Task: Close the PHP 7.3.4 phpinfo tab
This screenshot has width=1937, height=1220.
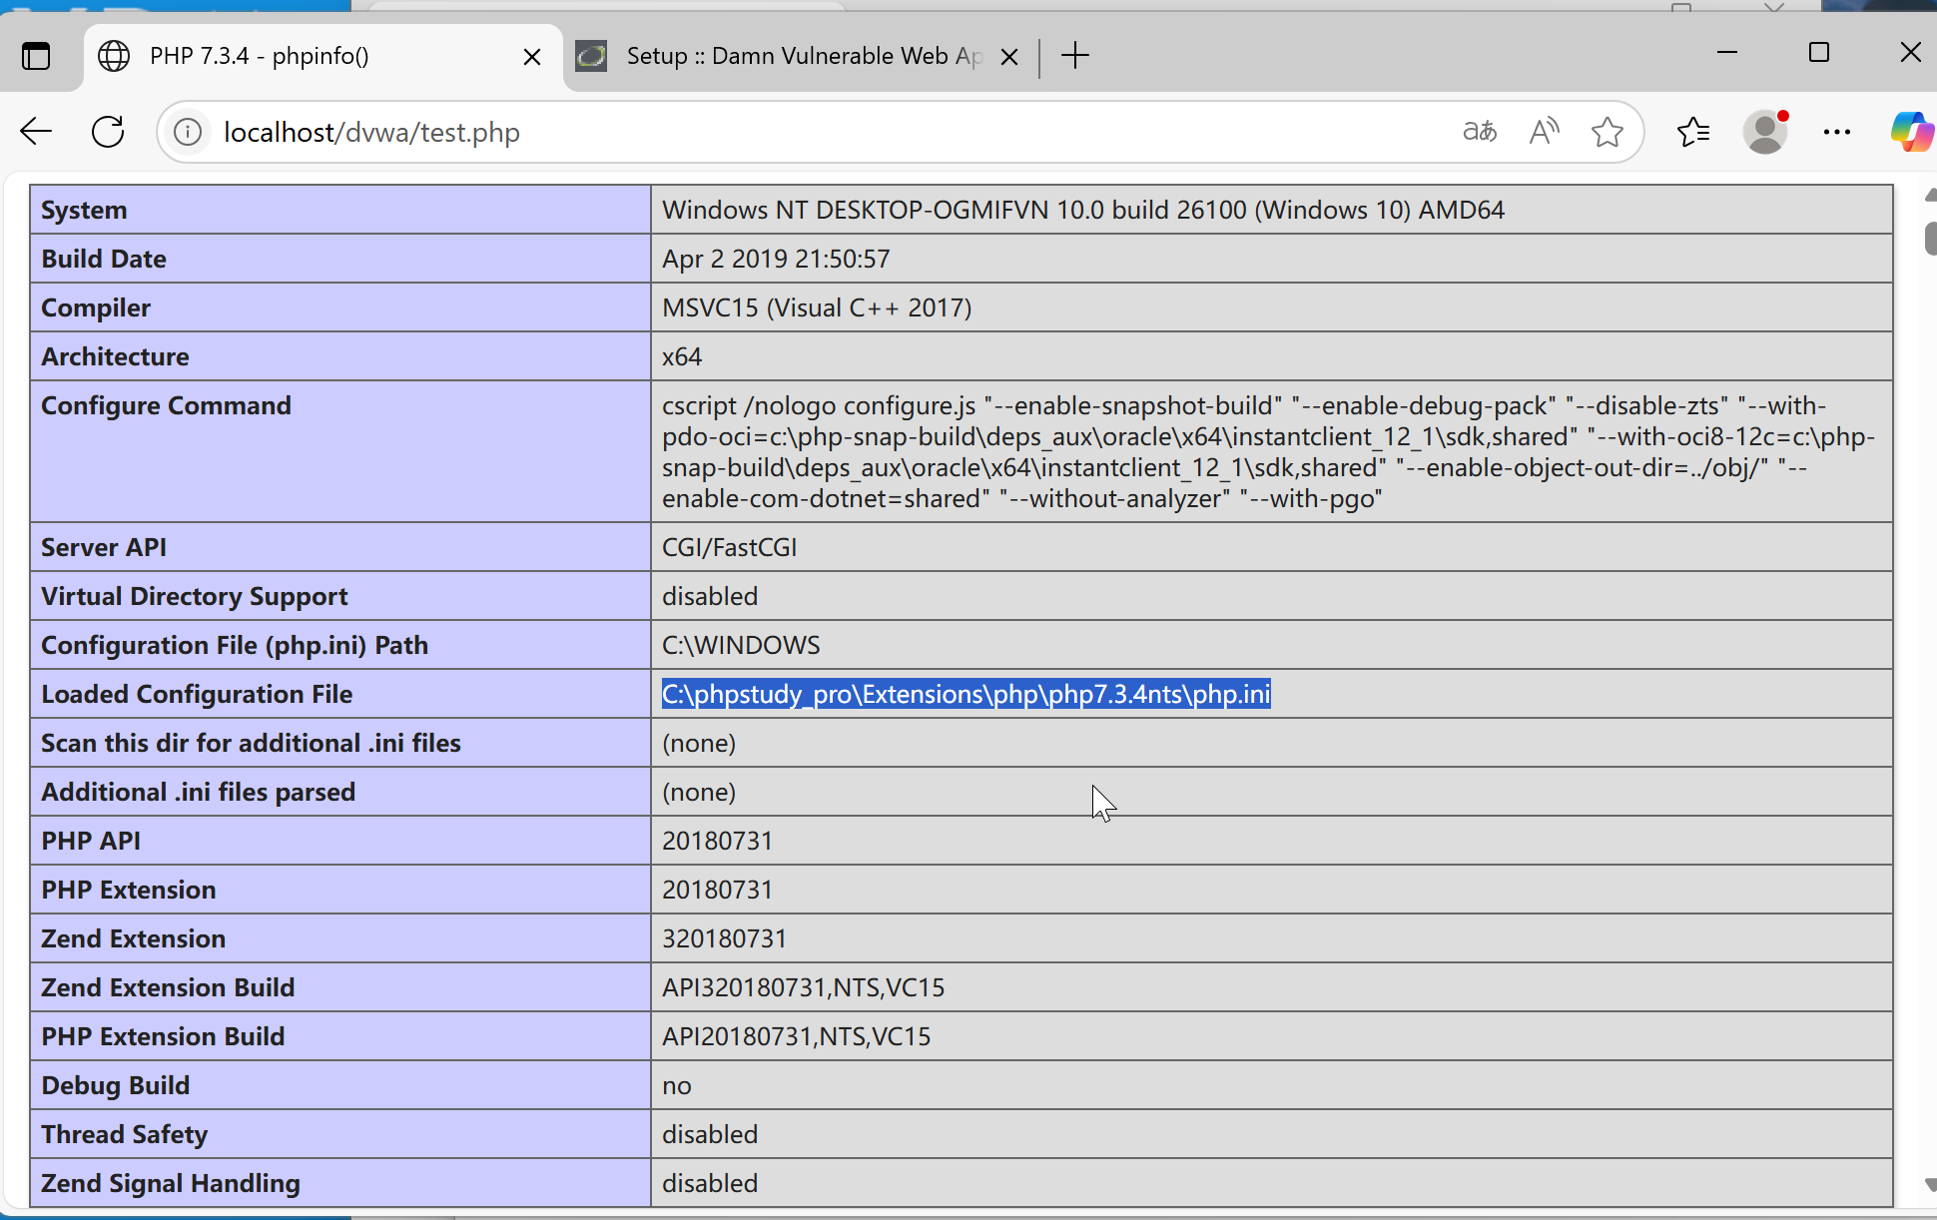Action: (x=532, y=57)
